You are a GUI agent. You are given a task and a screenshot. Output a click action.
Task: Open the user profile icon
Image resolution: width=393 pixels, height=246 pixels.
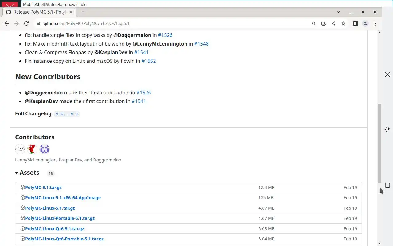(365, 23)
